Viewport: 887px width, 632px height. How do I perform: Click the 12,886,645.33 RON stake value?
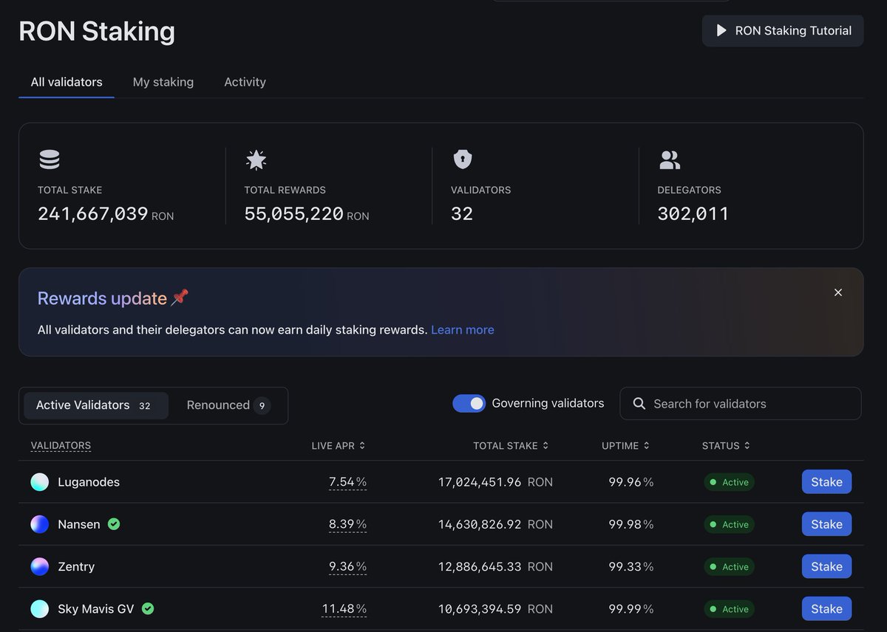(495, 567)
